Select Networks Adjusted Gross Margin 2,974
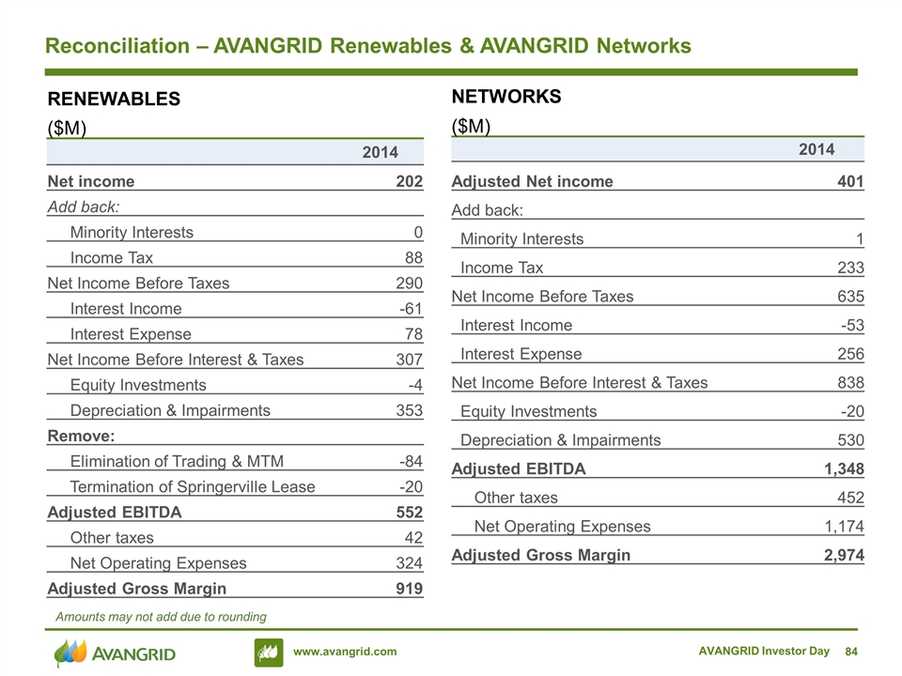Screen dimensions: 902x676 tap(845, 555)
